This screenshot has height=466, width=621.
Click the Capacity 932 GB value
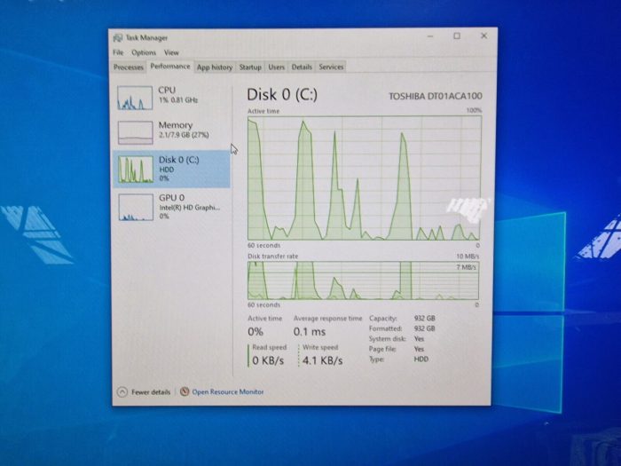425,318
